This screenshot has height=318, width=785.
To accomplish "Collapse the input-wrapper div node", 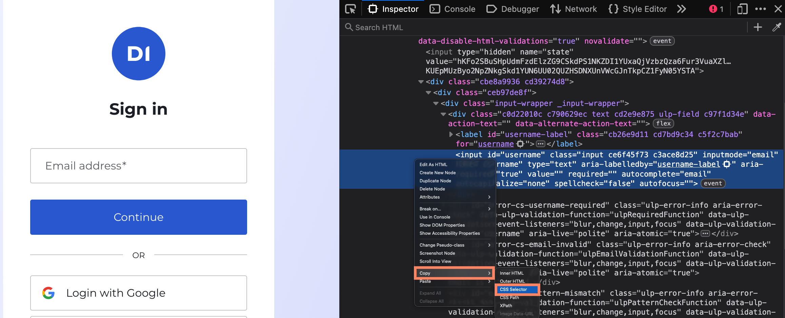I will pos(436,104).
